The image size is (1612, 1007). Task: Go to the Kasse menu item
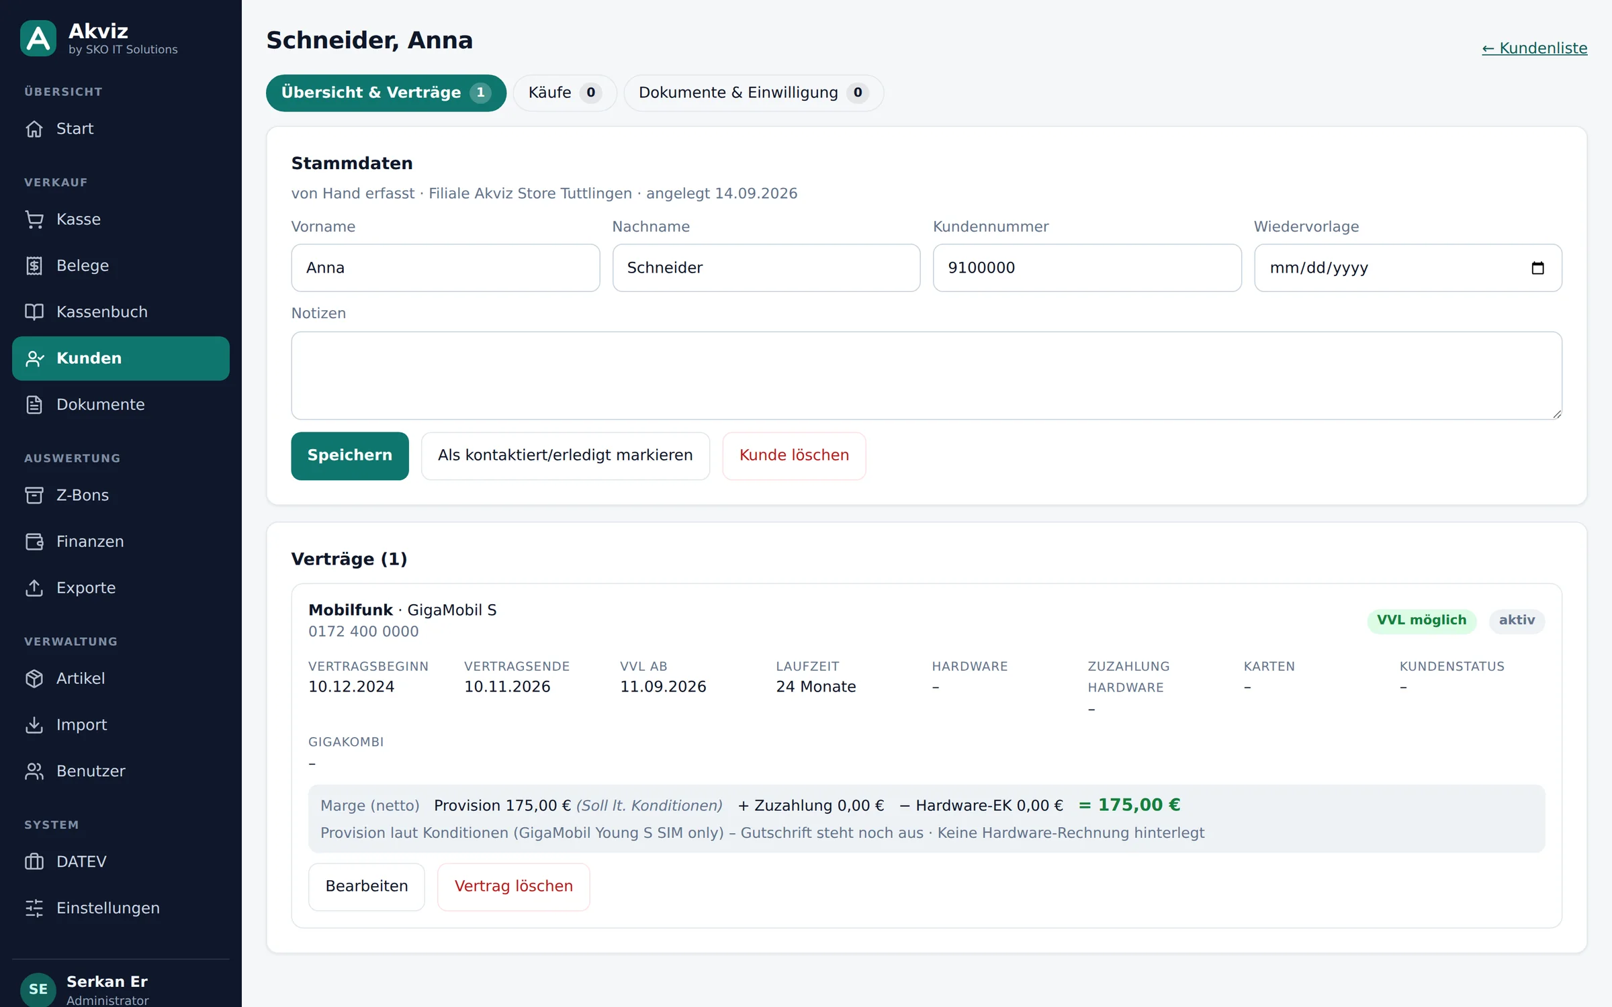pyautogui.click(x=121, y=219)
